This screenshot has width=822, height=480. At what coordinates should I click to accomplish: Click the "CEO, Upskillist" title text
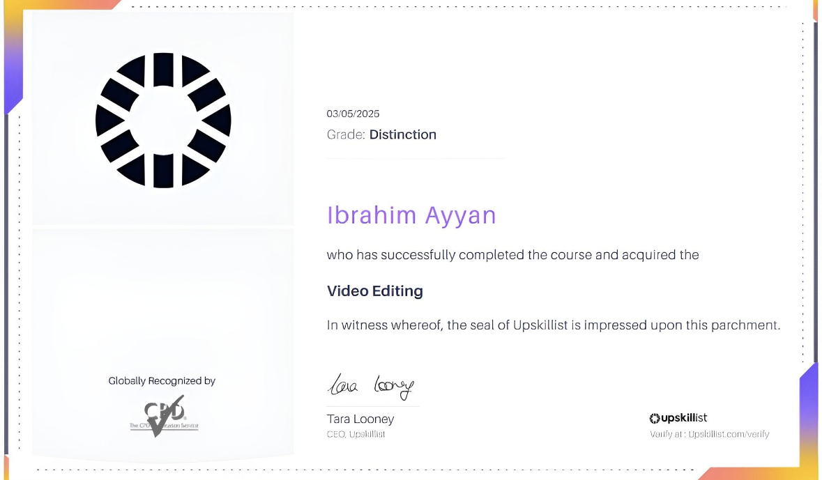pyautogui.click(x=356, y=434)
